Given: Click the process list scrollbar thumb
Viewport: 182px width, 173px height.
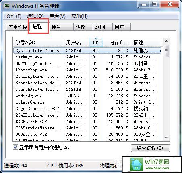Looking at the screenshot, I should coord(166,51).
